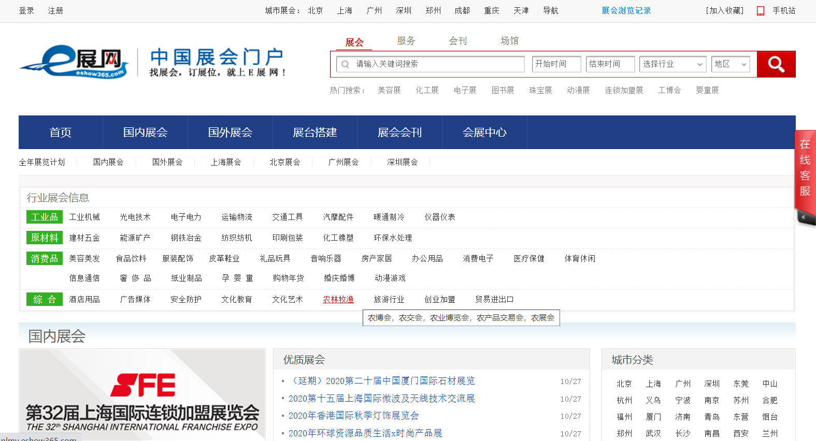Click the 注册 link
816x441 pixels.
point(55,11)
